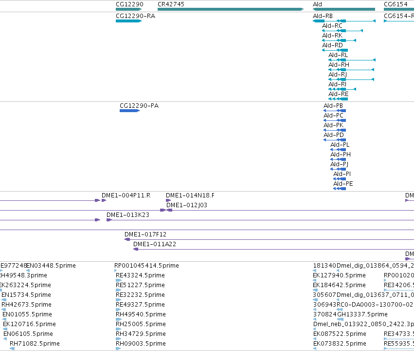The image size is (414, 351).
Task: Select EST GH13337.5prime
Action: click(341, 319)
